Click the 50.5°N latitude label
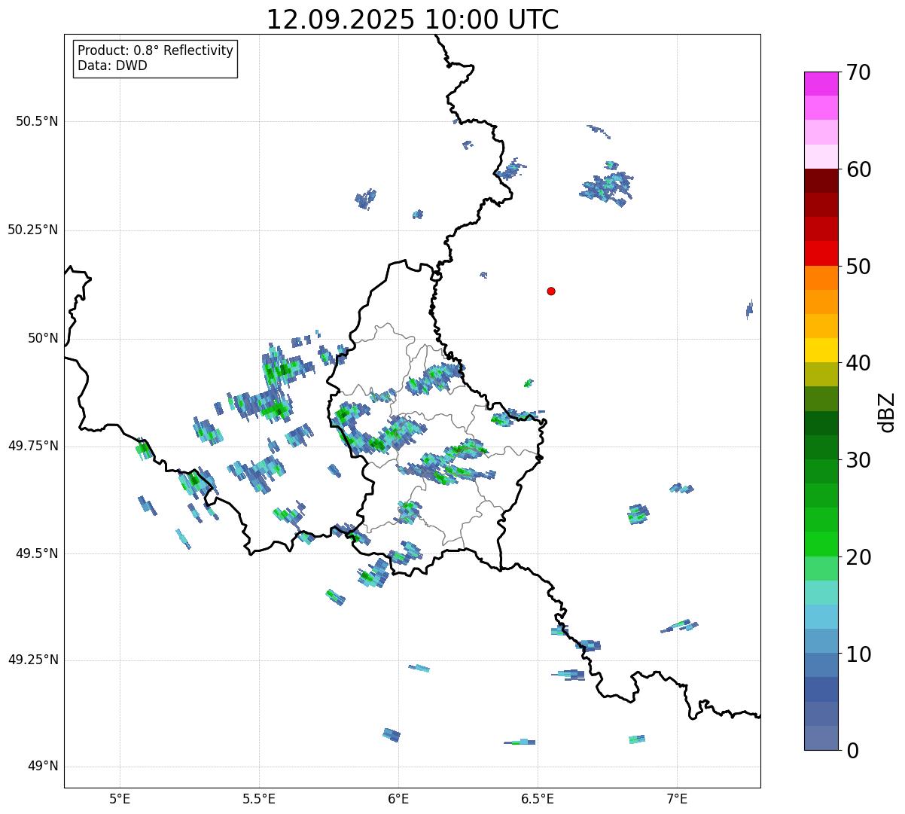The height and width of the screenshot is (814, 905). (x=37, y=122)
